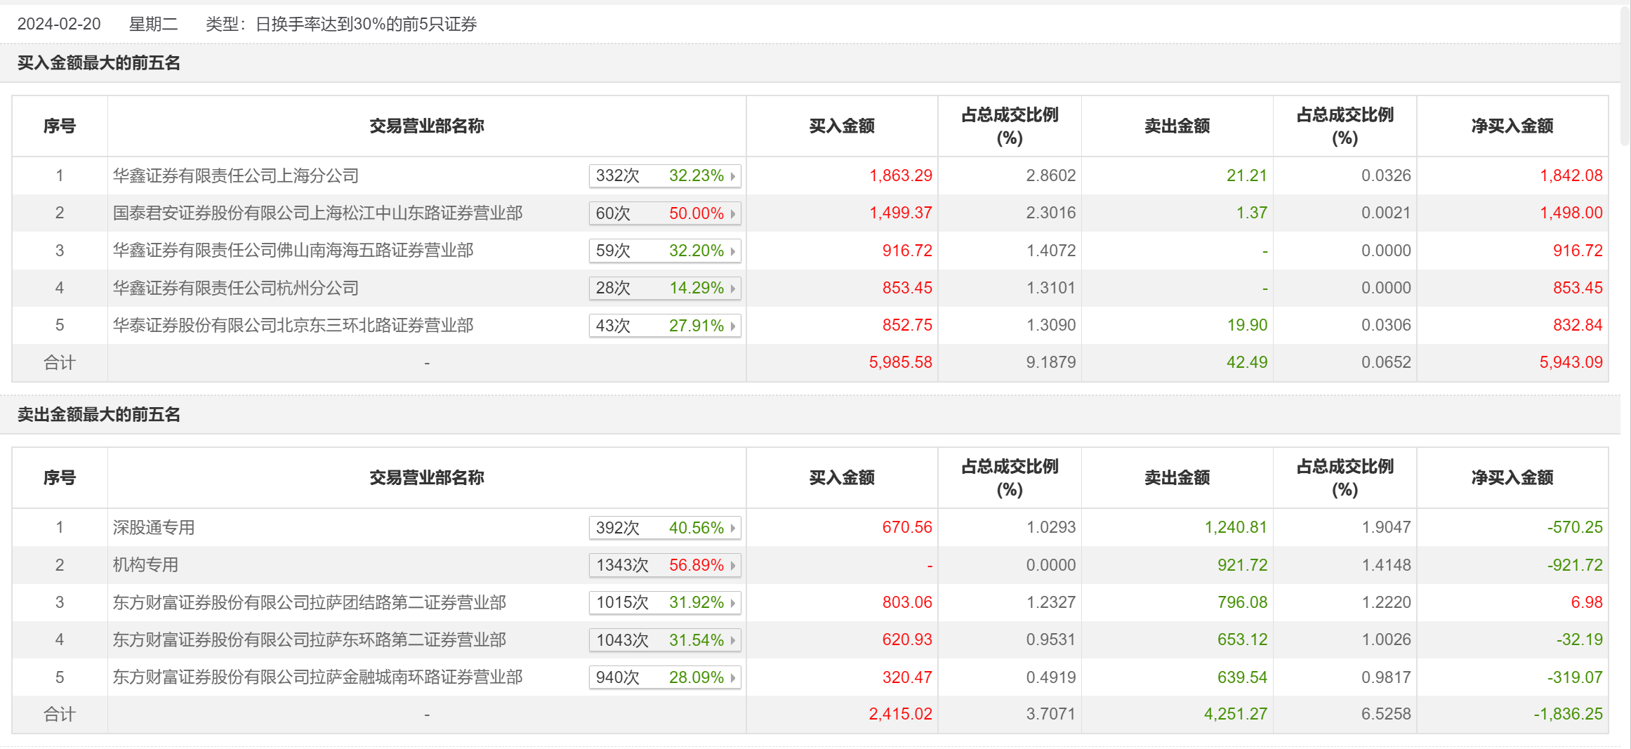Expand 1043次 31.54% badge arrow

tap(732, 640)
